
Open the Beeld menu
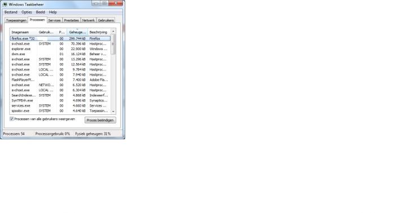(40, 12)
